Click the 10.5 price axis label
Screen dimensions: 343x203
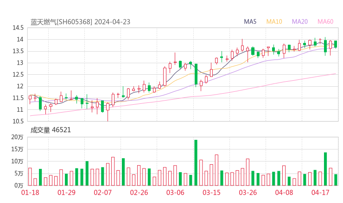[18, 121]
